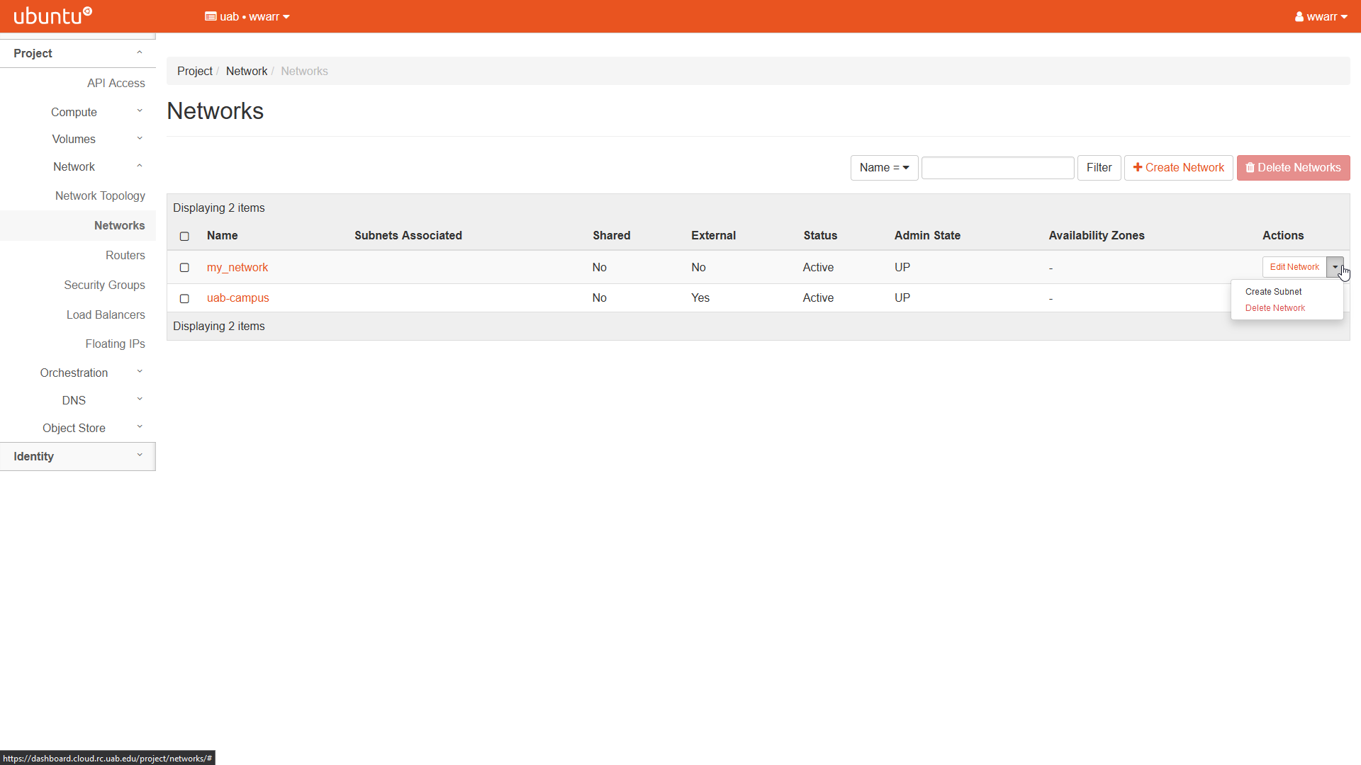1361x765 pixels.
Task: Open the my_network details link
Action: (237, 267)
